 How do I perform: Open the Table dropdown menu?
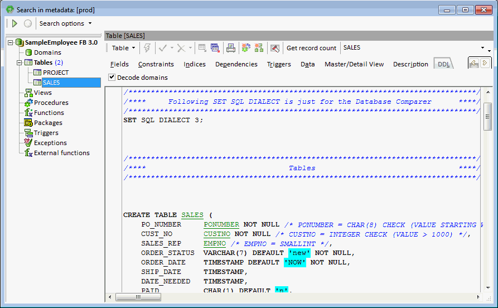coord(123,48)
